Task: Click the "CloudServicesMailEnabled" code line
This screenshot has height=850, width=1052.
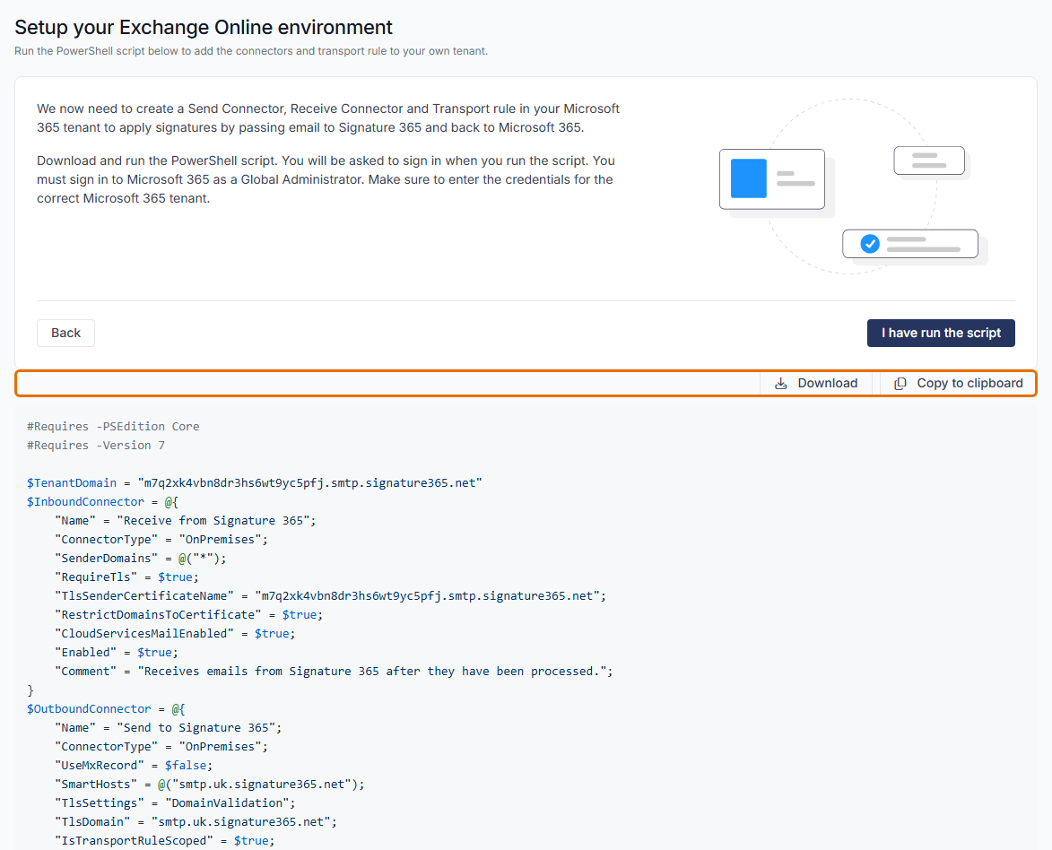Action: pos(175,633)
